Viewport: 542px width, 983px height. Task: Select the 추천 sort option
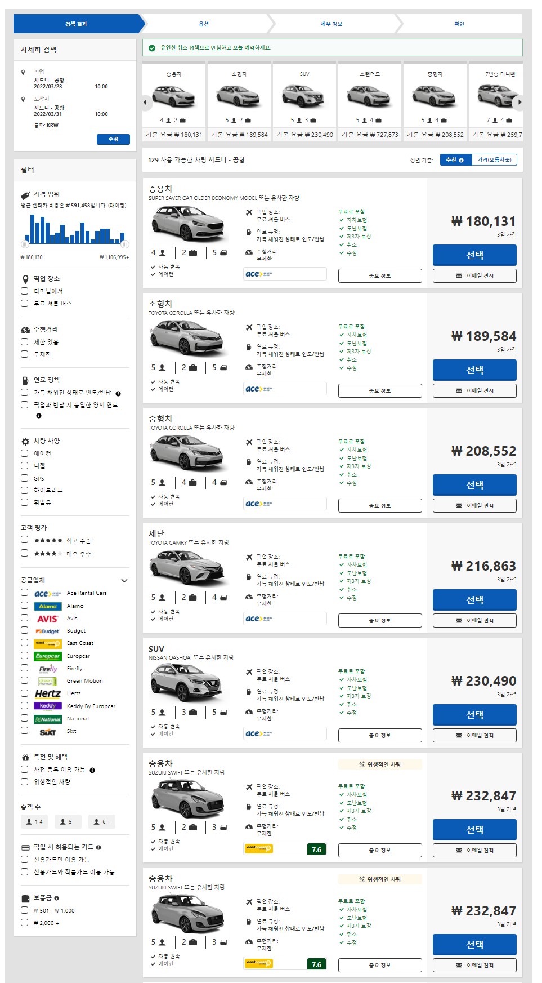coord(455,160)
